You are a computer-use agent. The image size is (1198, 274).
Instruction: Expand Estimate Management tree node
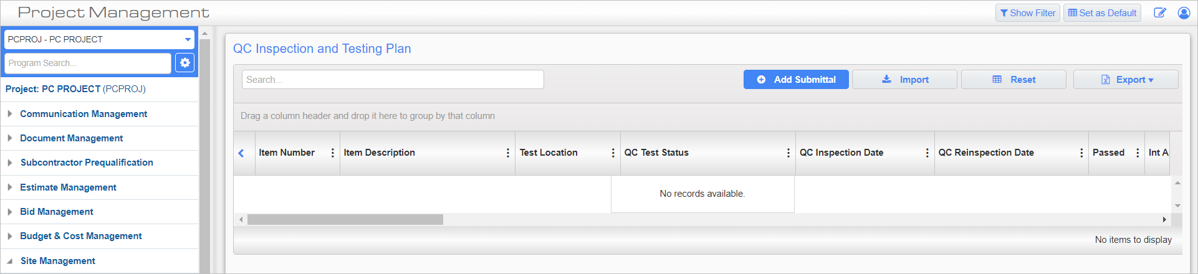pyautogui.click(x=9, y=187)
